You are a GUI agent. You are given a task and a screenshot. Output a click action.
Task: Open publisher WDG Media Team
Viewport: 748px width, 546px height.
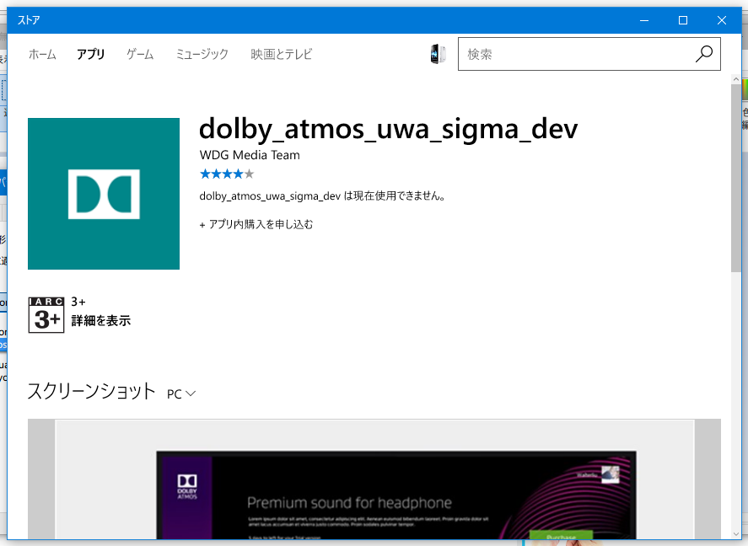point(250,155)
